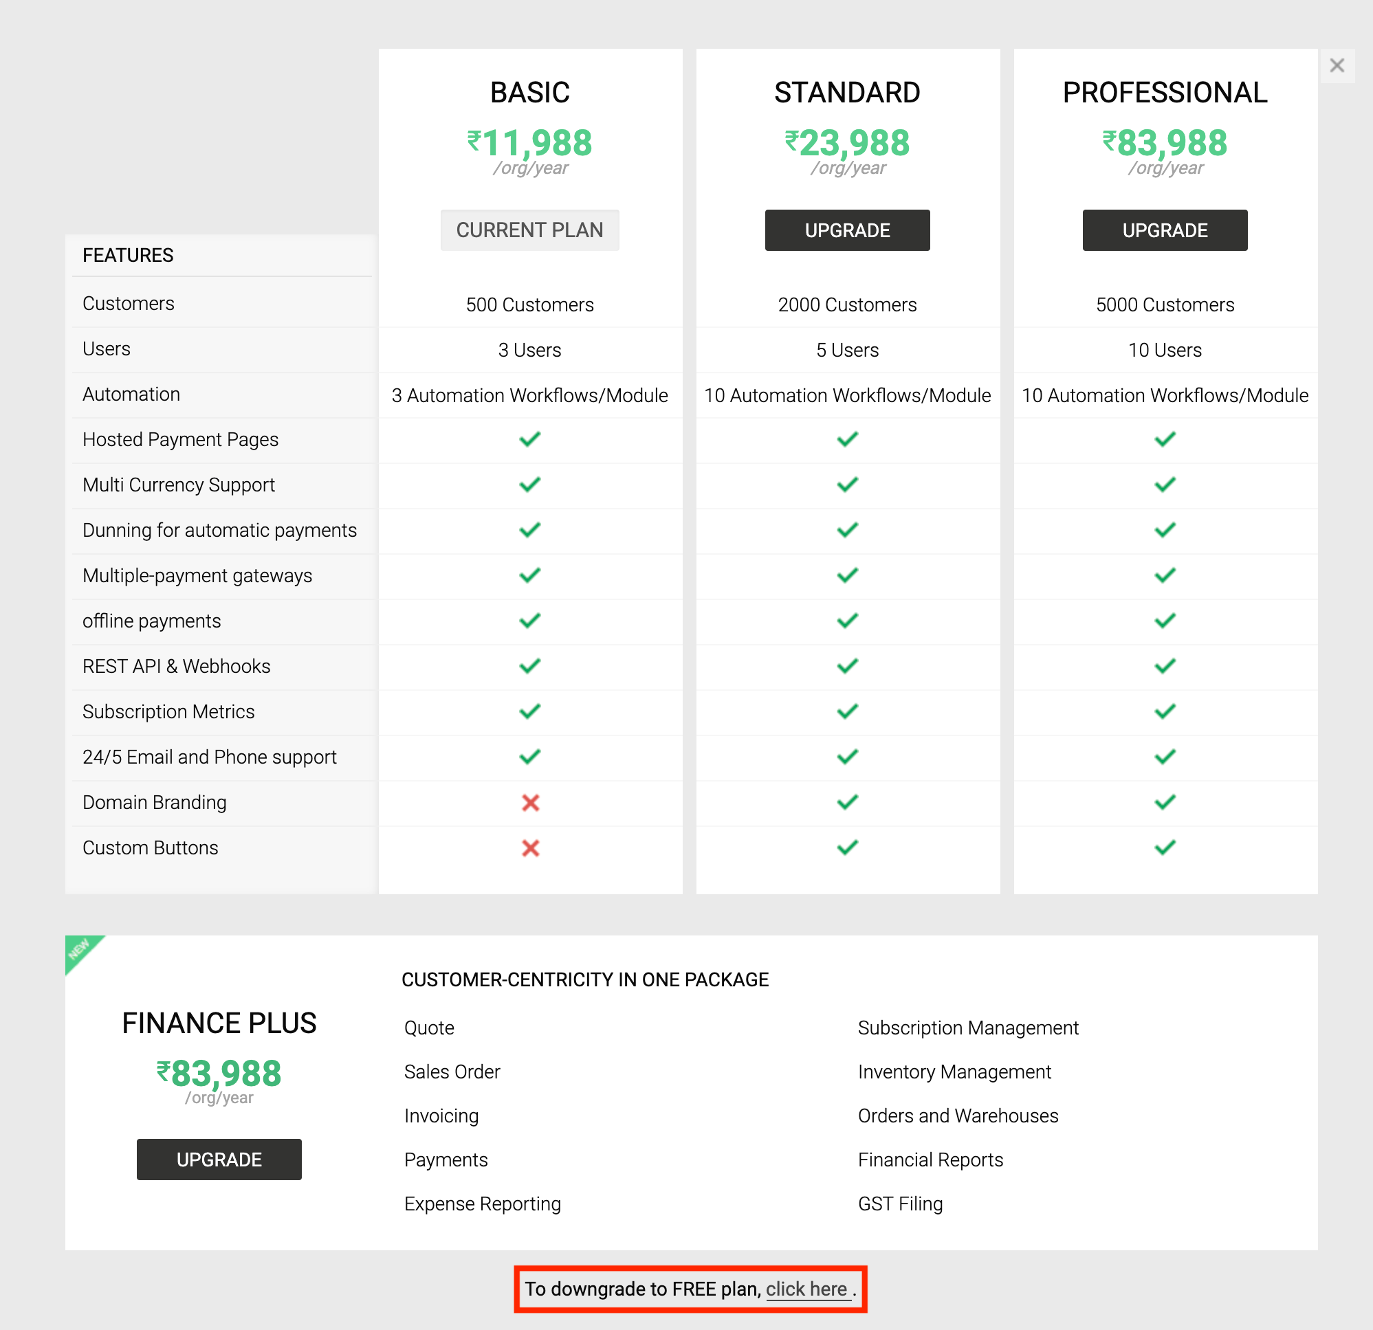Close the pricing plans dialog
The image size is (1373, 1330).
tap(1337, 66)
